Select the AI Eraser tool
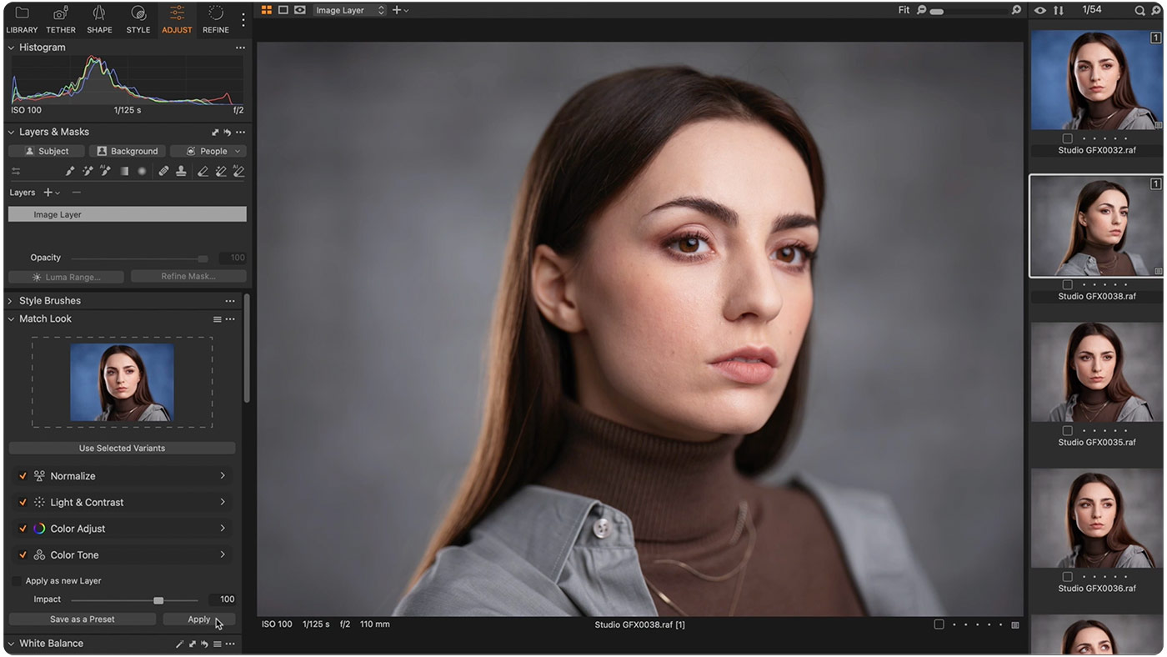This screenshot has height=657, width=1167. click(x=239, y=172)
